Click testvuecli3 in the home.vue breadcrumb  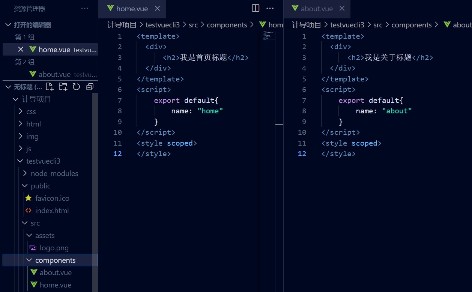point(163,25)
